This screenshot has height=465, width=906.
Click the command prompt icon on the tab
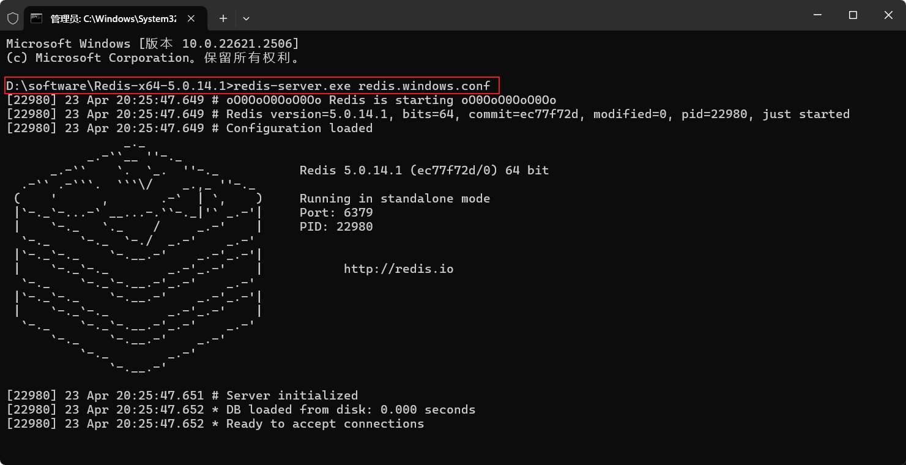(36, 18)
